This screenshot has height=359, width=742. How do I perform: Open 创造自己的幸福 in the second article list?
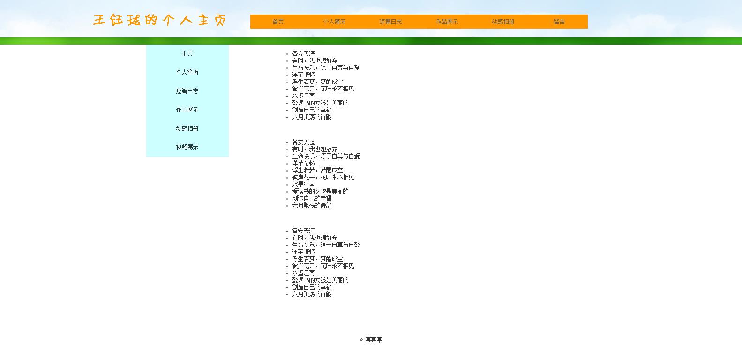click(312, 199)
